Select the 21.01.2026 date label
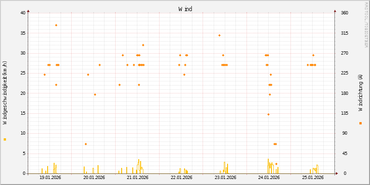The width and height of the screenshot is (370, 185). tap(137, 177)
